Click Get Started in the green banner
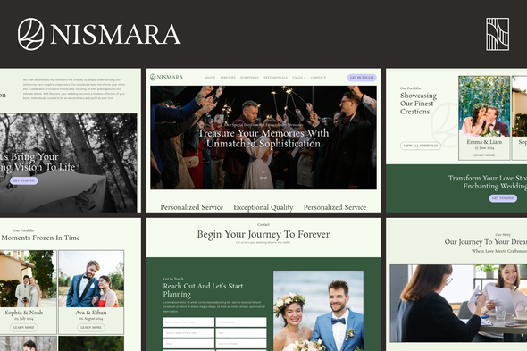 point(503,198)
